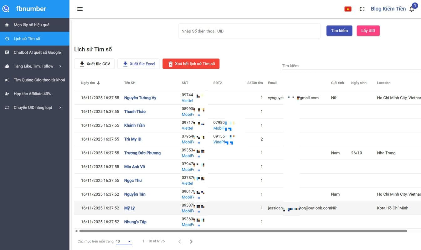Open the Blog Kiếm Tiền link
421x250 pixels.
coord(388,9)
